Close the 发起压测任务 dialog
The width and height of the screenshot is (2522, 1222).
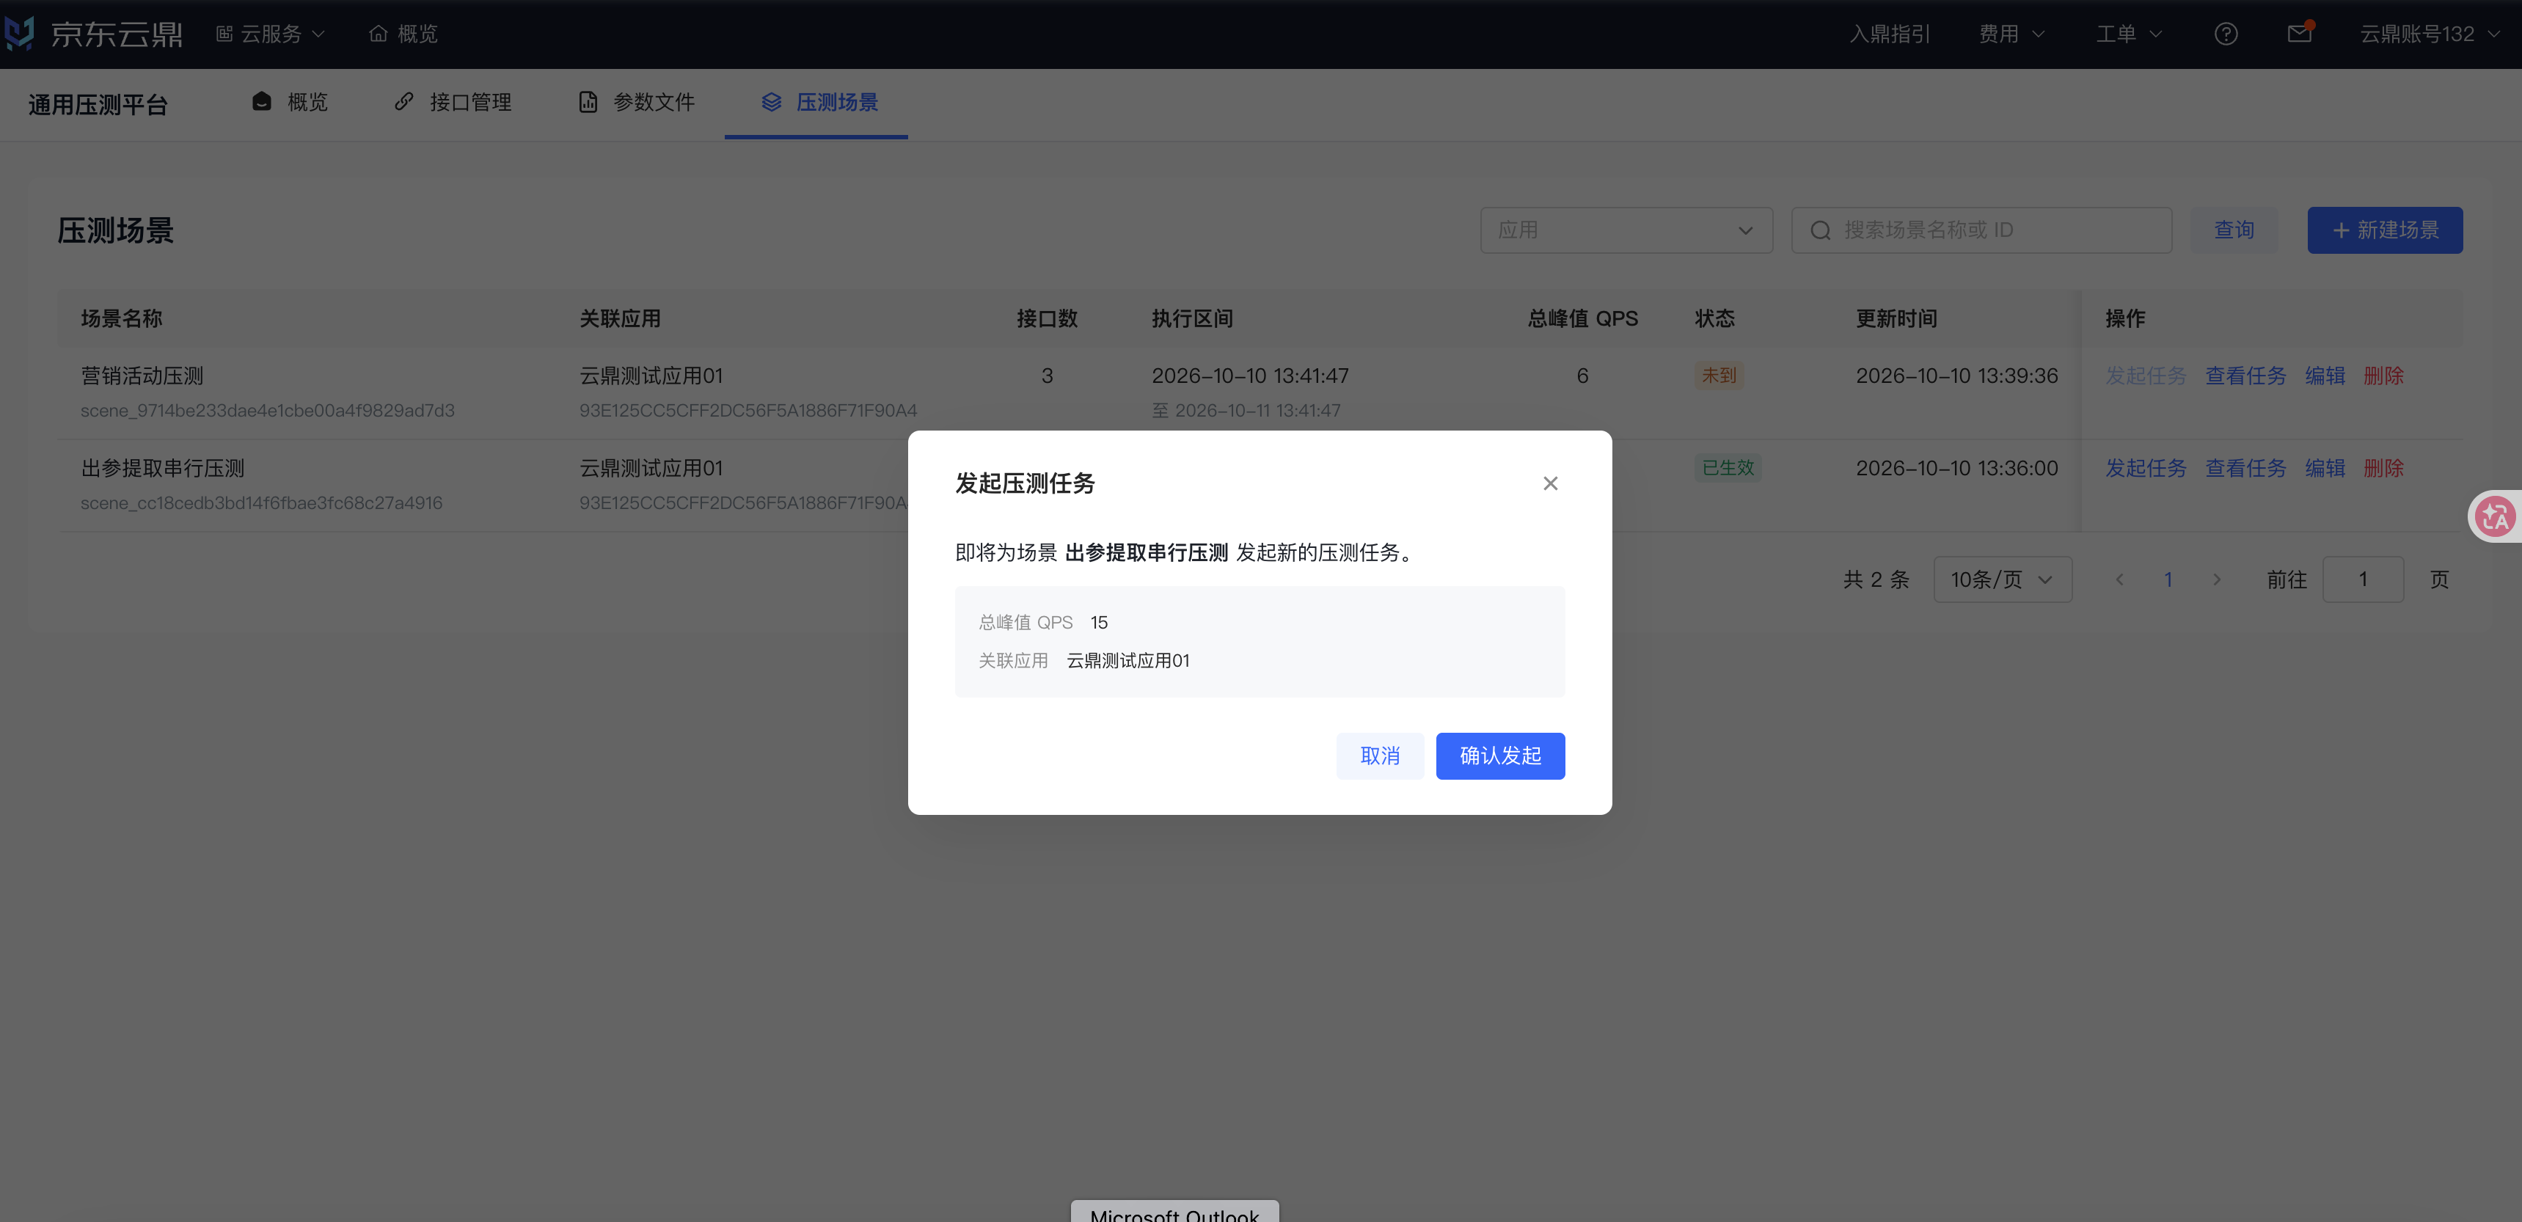(1550, 483)
